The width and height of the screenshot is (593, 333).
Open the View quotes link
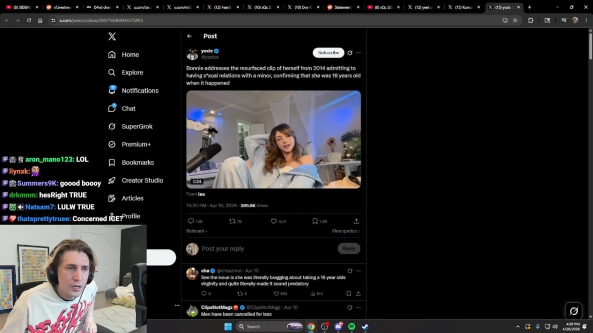coord(344,231)
